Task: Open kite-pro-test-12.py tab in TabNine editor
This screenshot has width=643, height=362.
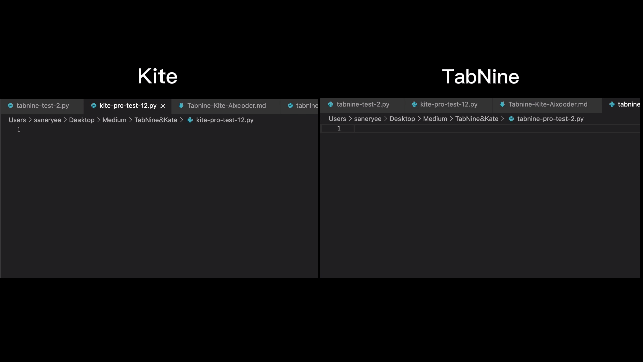Action: pyautogui.click(x=448, y=104)
